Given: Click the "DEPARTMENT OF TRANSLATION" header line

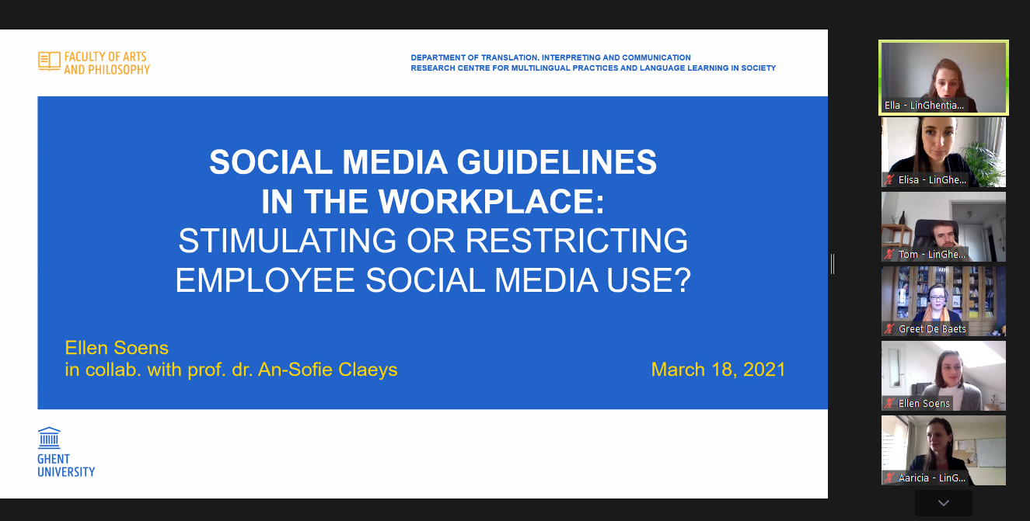Looking at the screenshot, I should coord(550,57).
